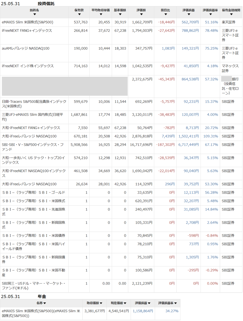Select SBI ラップ専用 米国不動産 fund name
The image size is (243, 321).
[x=34, y=273]
